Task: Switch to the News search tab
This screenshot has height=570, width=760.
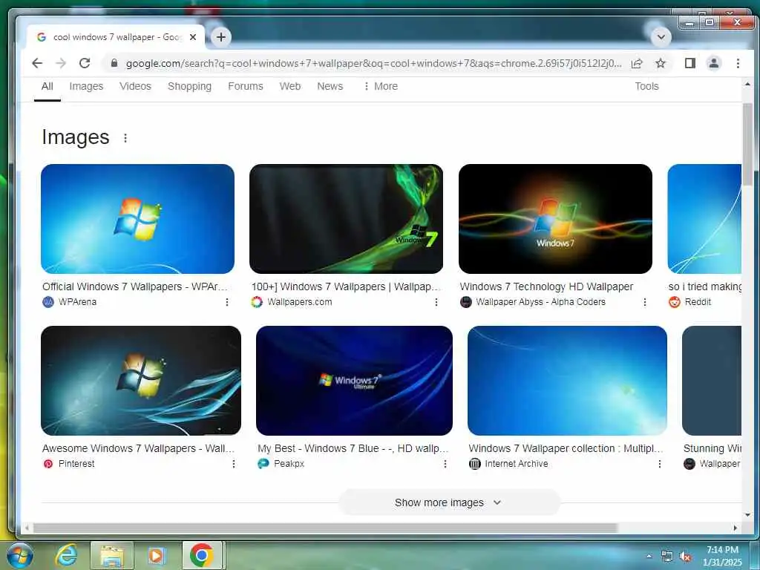Action: [x=330, y=86]
